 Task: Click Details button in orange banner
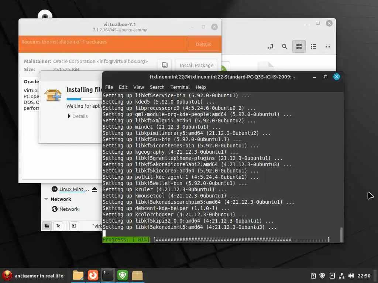[203, 44]
